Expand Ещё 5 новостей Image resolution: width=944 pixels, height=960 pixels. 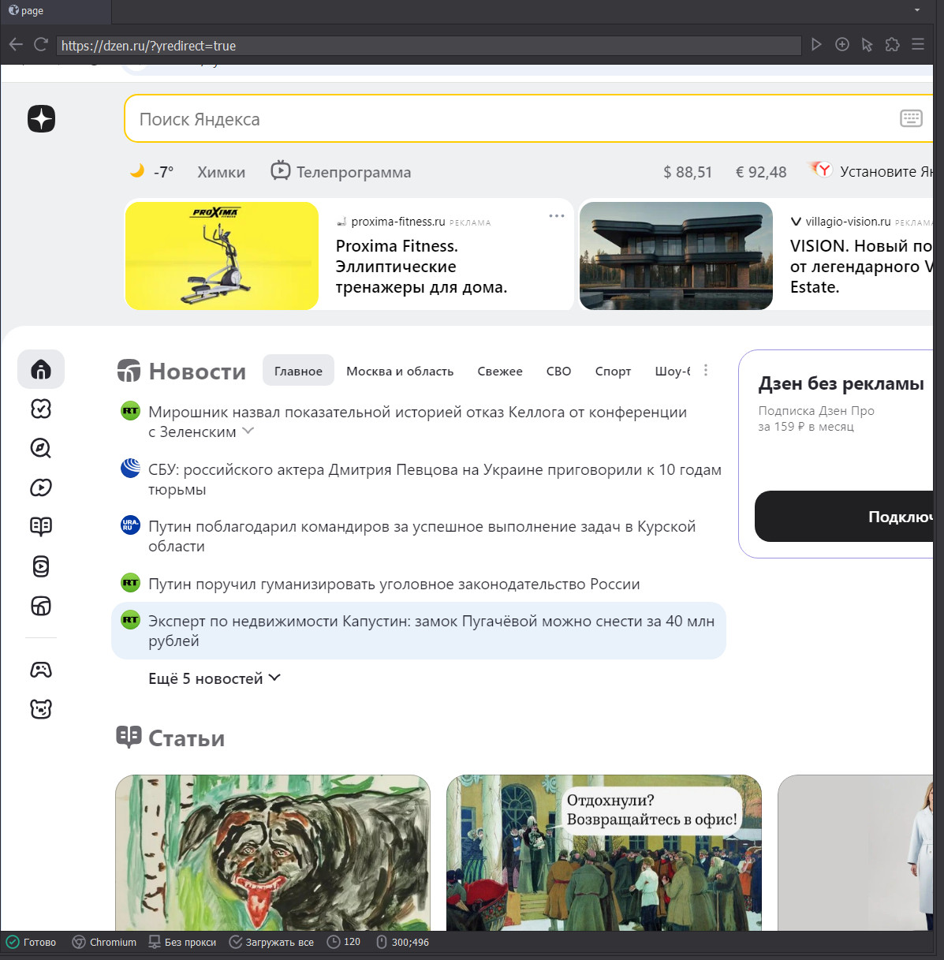215,678
